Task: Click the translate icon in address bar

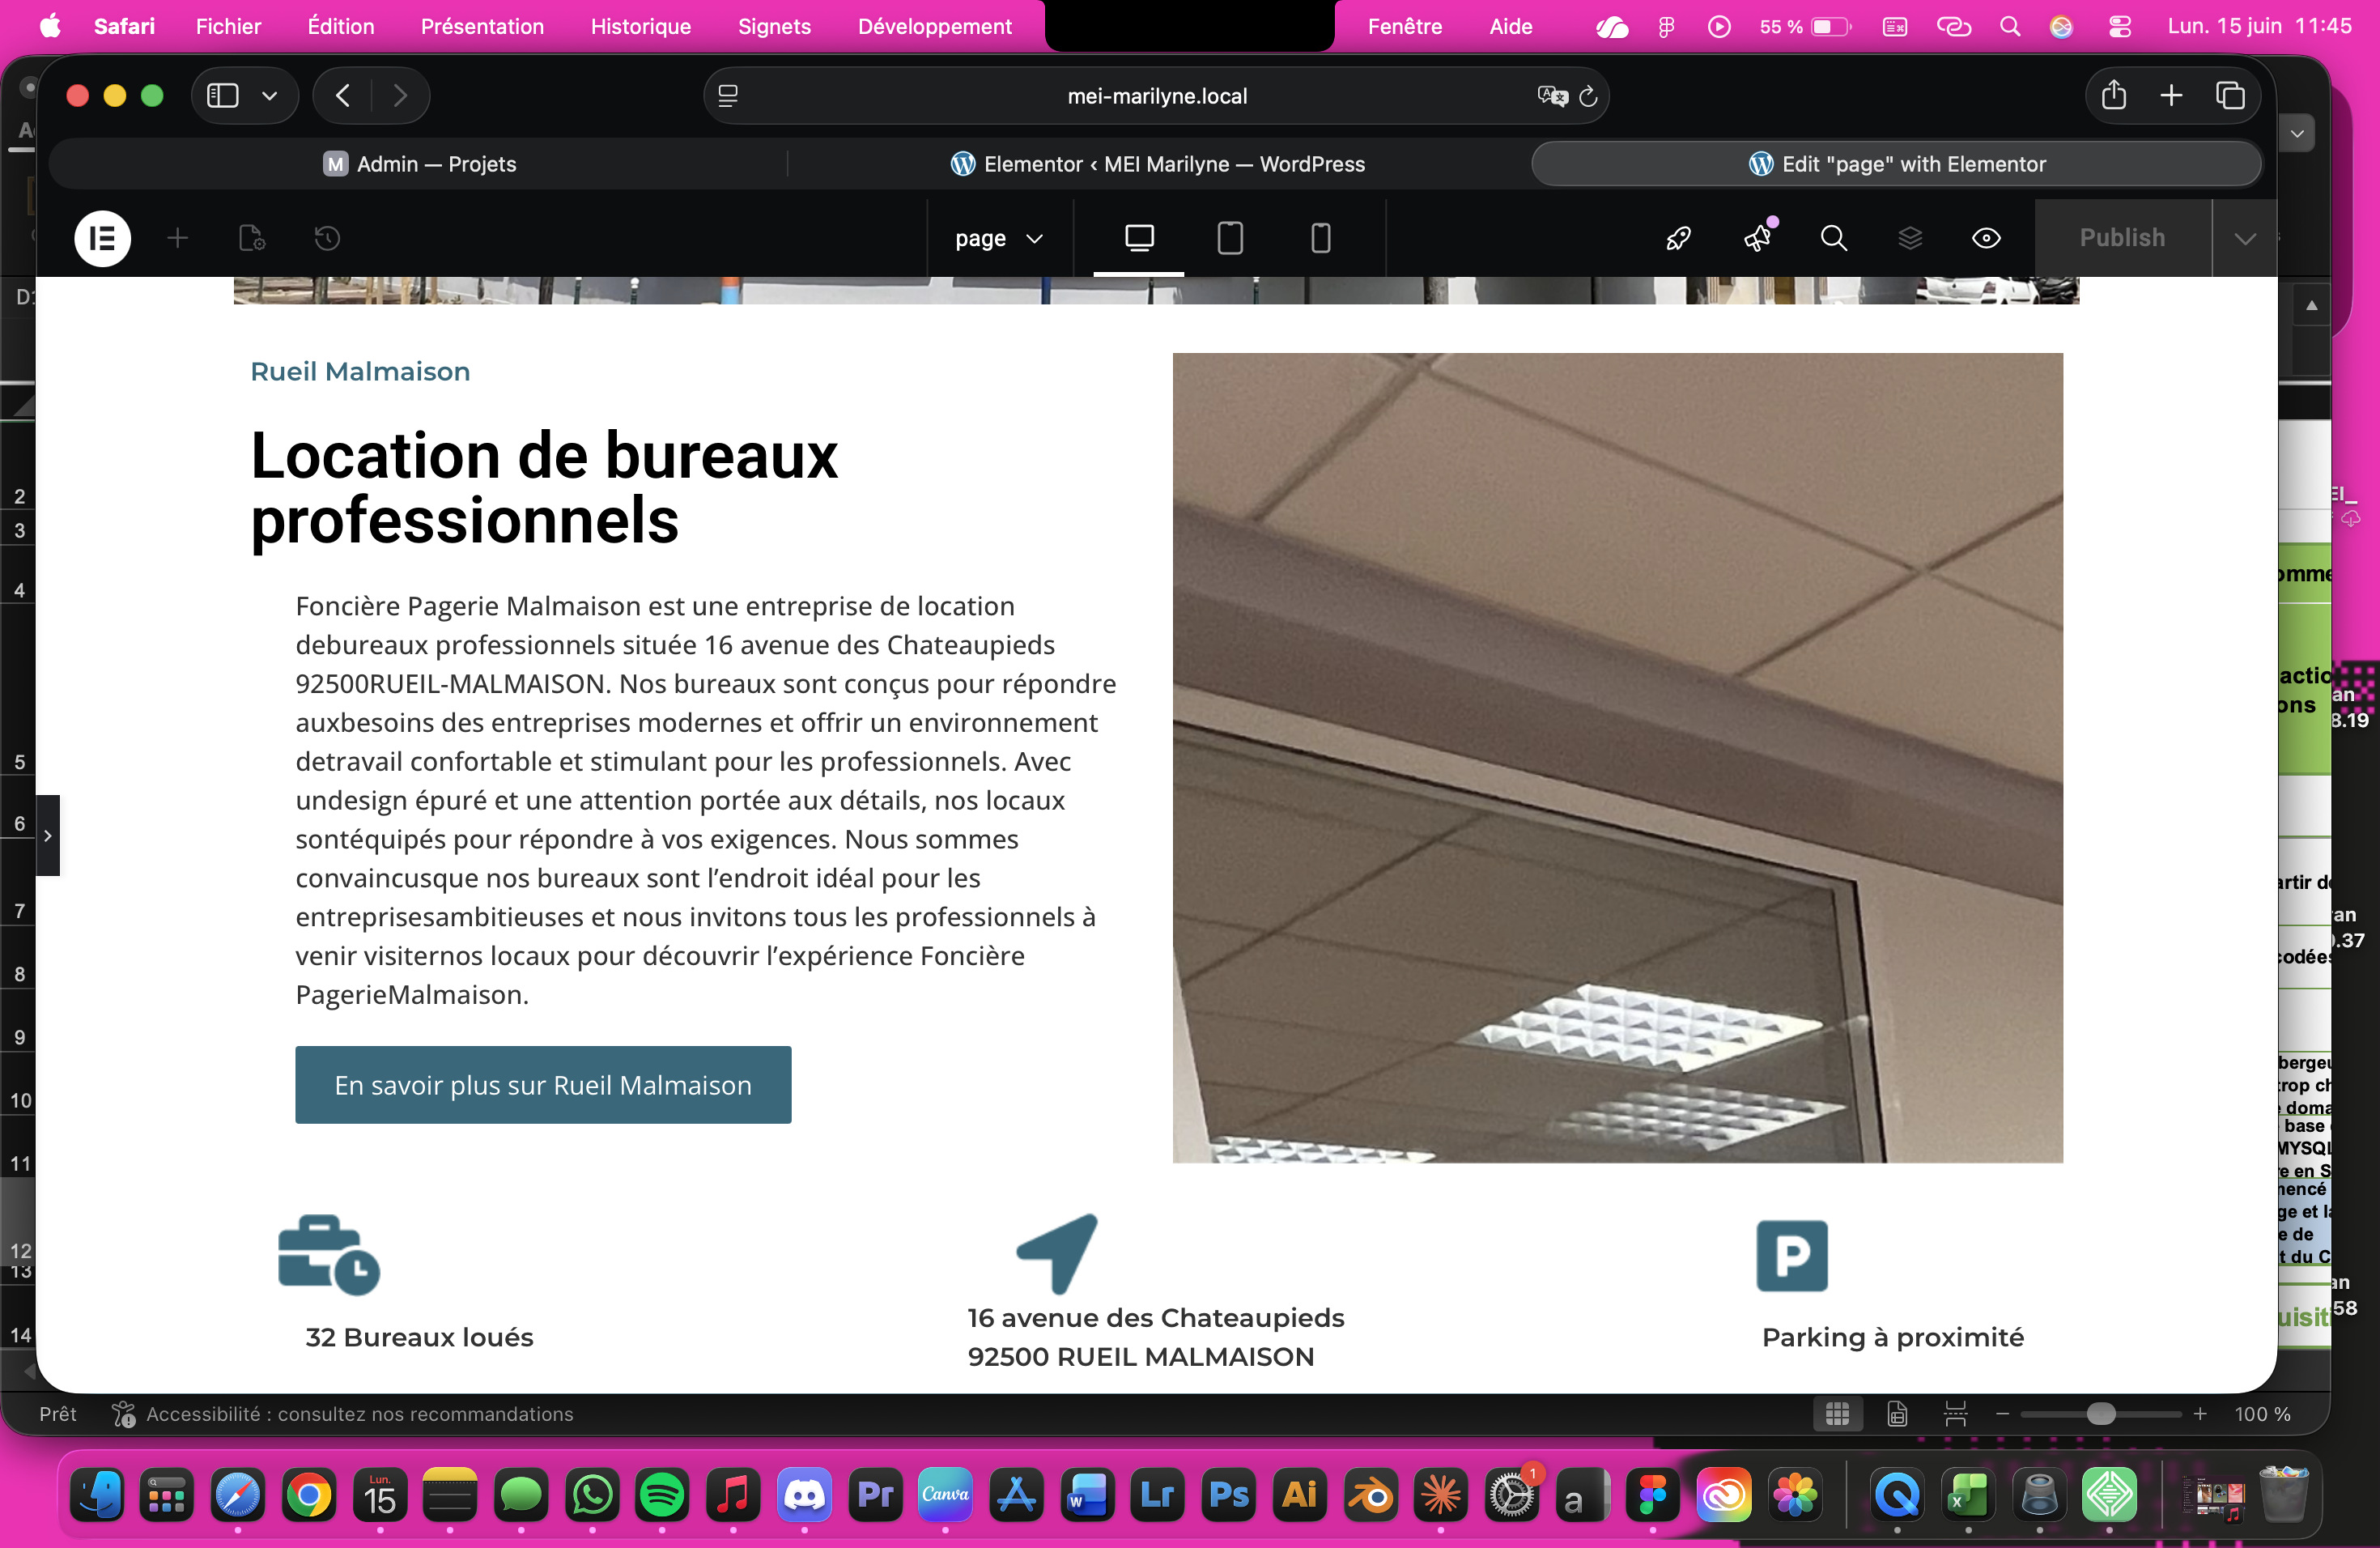Action: pos(1552,96)
